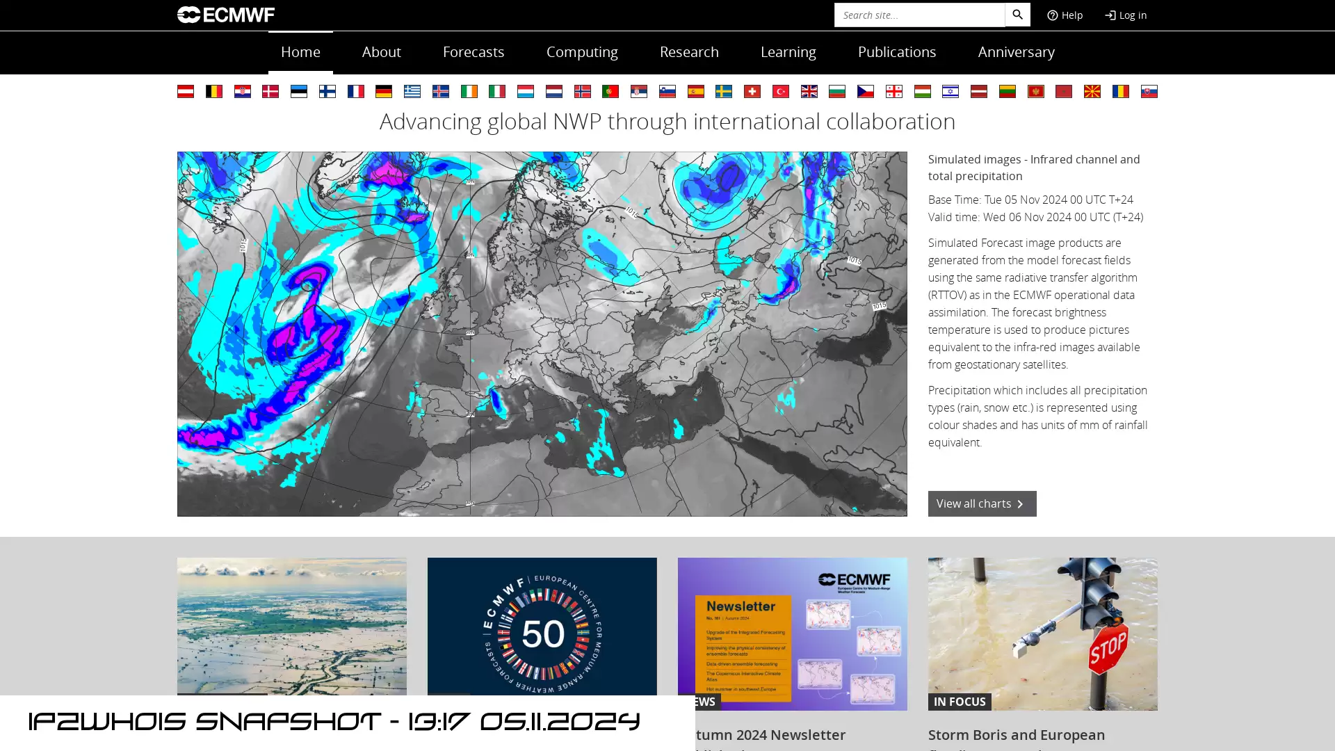Click the Turkish flag icon
This screenshot has height=751, width=1335.
[x=780, y=91]
